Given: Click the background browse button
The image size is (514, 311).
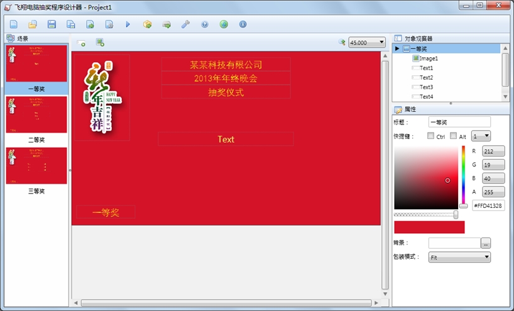Looking at the screenshot, I should pyautogui.click(x=486, y=244).
